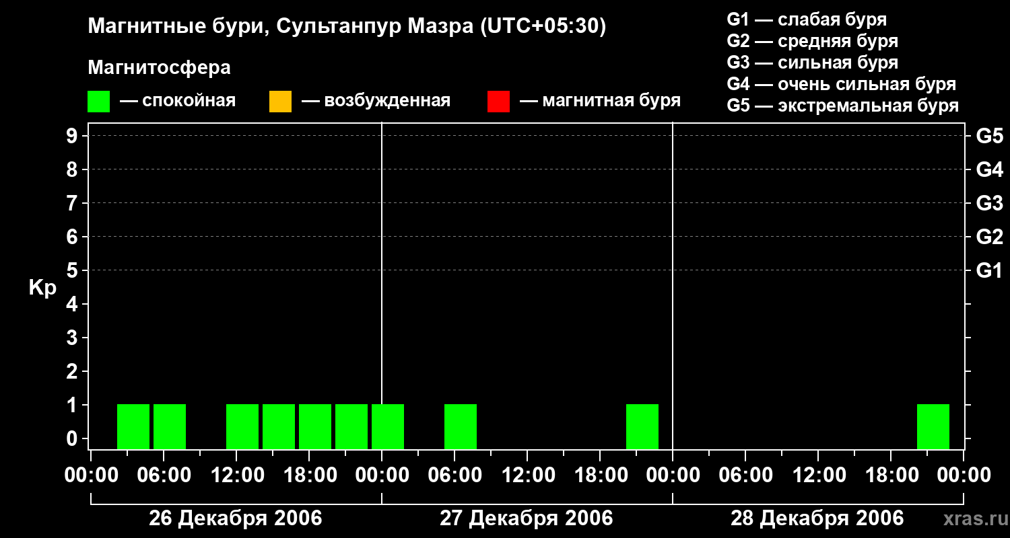Click the 00:00 label starting 27 Декабря
This screenshot has width=1010, height=538.
382,475
